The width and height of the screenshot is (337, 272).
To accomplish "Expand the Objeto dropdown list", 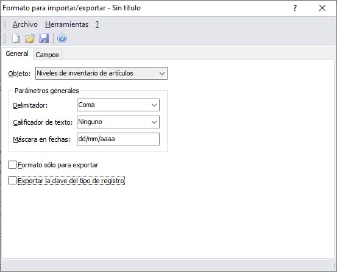I will [101, 74].
